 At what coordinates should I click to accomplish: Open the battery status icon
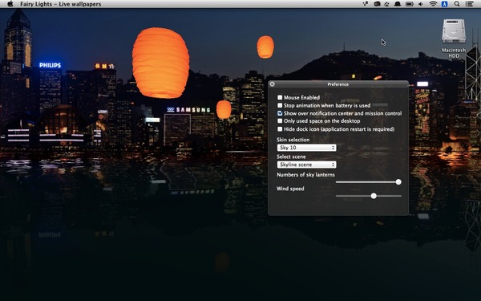click(409, 4)
